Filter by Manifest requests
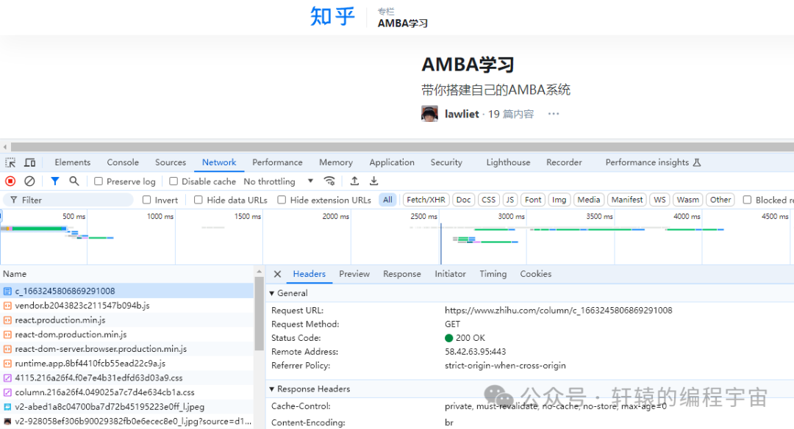 [627, 200]
